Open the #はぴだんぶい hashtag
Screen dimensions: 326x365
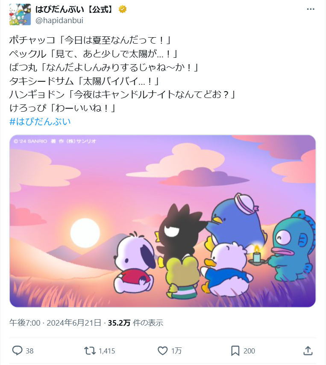[40, 122]
